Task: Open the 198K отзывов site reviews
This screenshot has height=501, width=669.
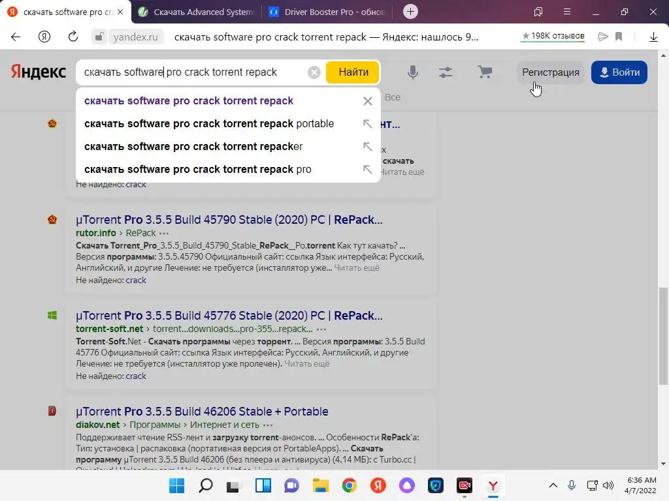Action: (553, 37)
